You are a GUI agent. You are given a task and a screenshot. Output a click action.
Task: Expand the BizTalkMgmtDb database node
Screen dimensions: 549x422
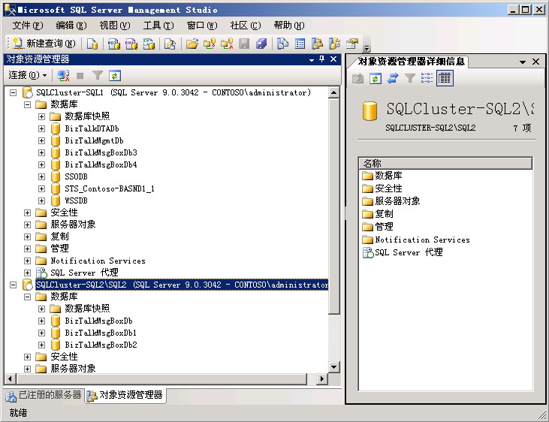coord(41,140)
